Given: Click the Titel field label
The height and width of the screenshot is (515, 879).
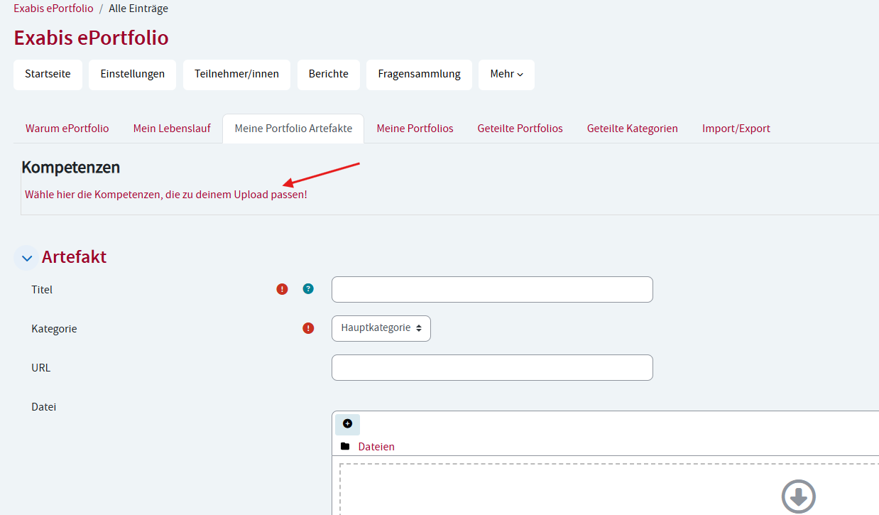Looking at the screenshot, I should coord(42,290).
